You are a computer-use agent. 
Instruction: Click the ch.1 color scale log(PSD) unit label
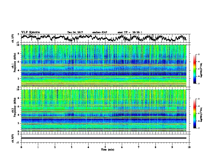click(201, 70)
